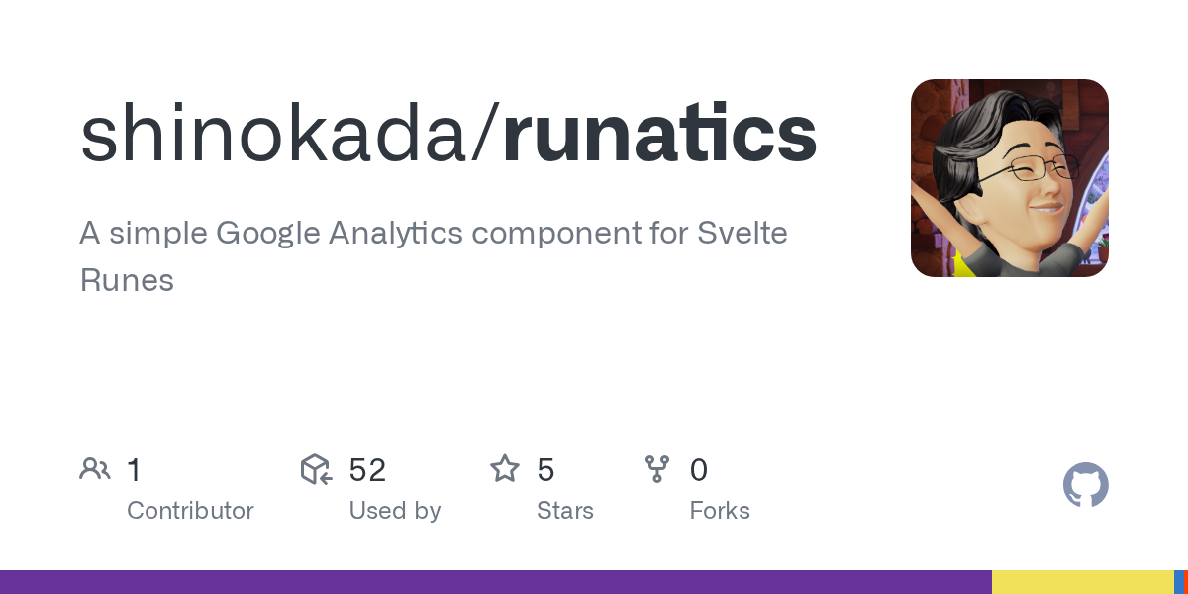The image size is (1188, 594).
Task: Open the runatics repository name
Action: click(x=659, y=136)
